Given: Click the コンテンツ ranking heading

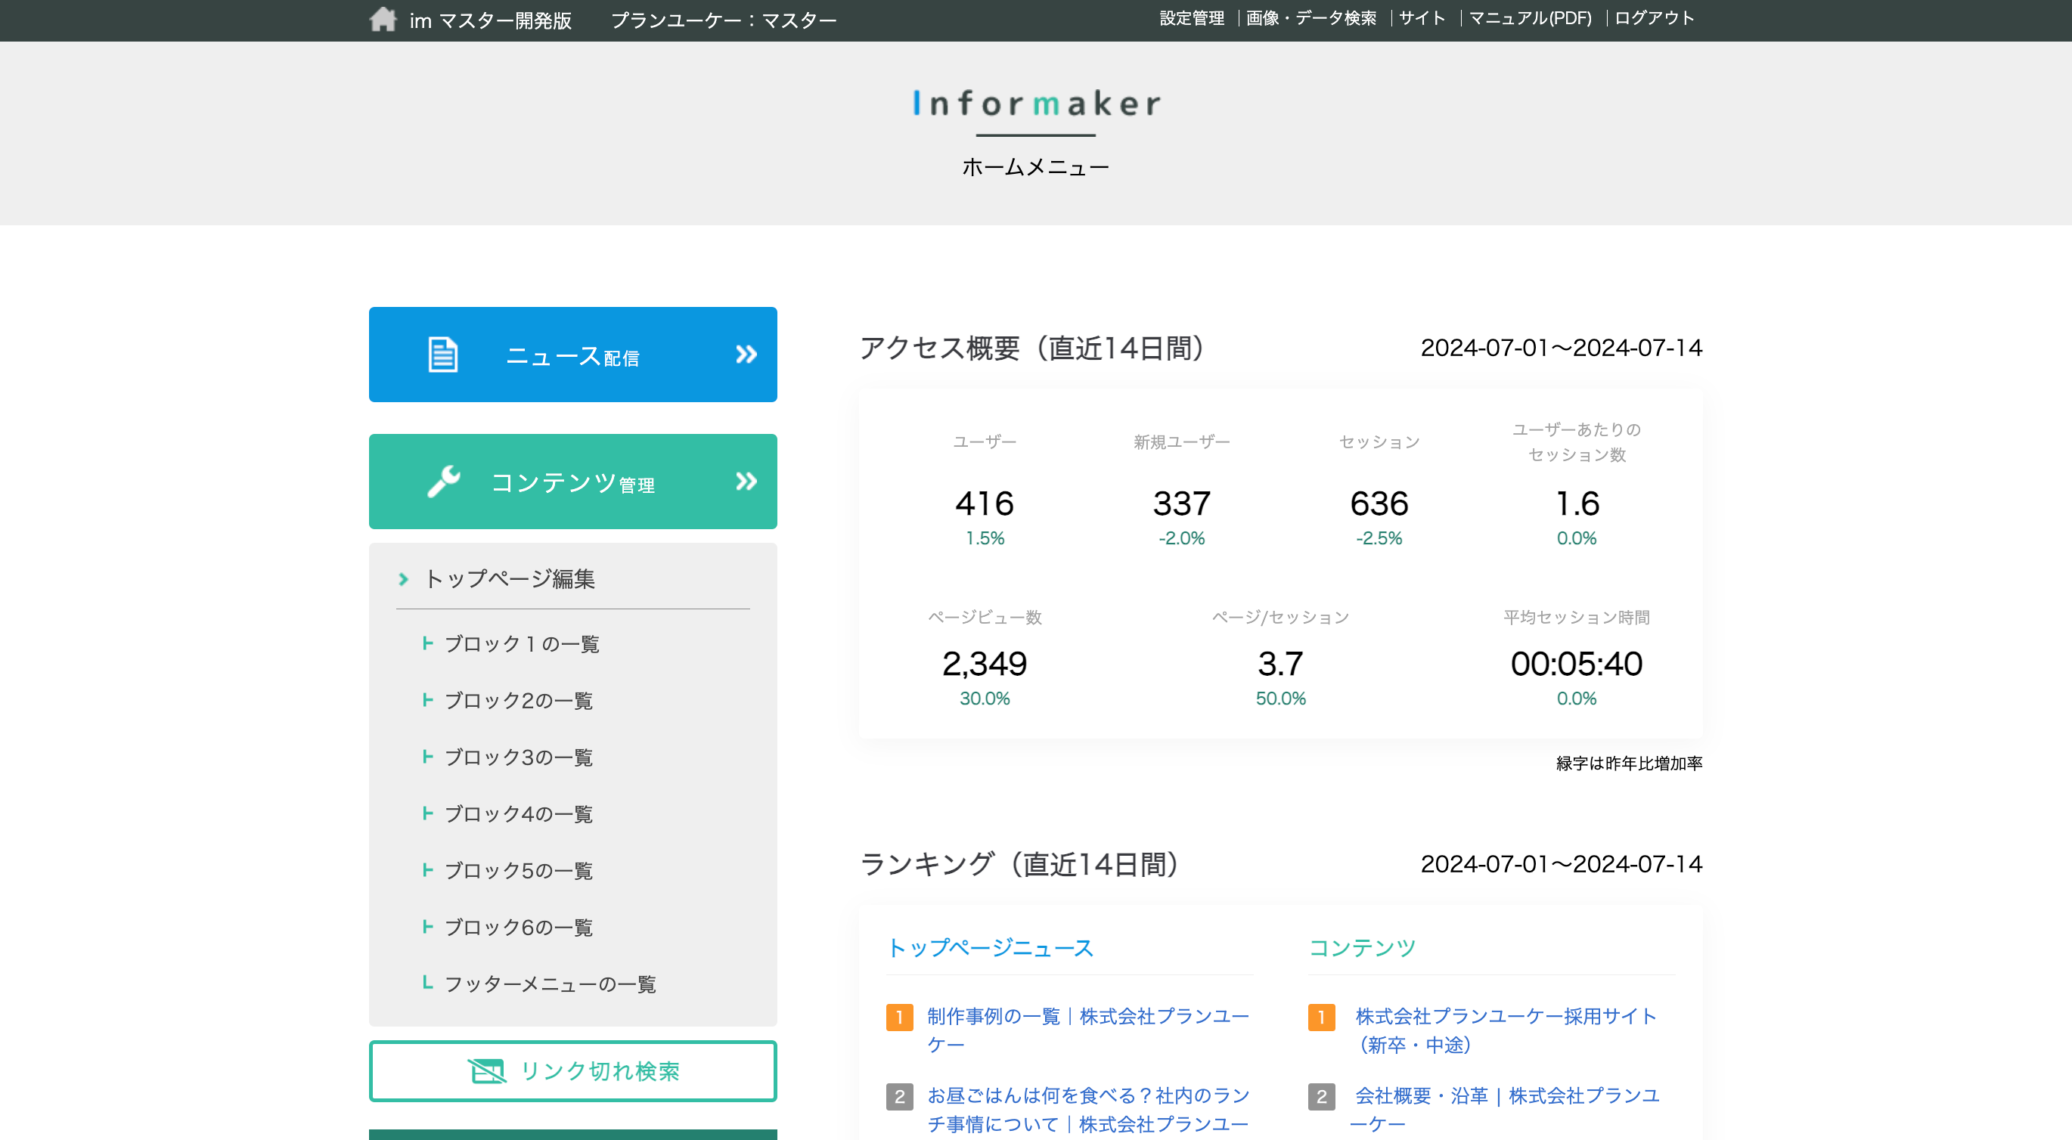Looking at the screenshot, I should tap(1362, 948).
